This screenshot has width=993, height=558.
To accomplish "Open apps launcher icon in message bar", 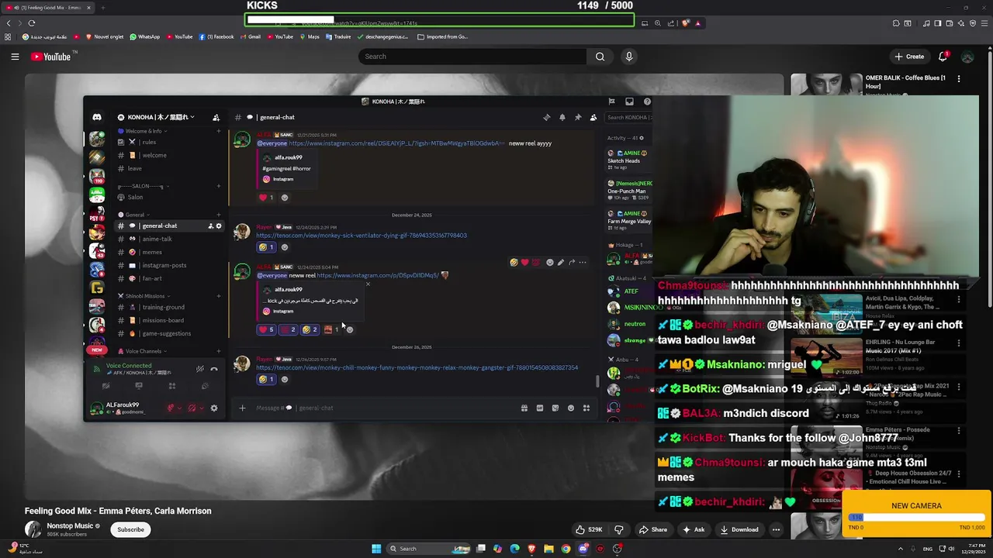I will 586,408.
